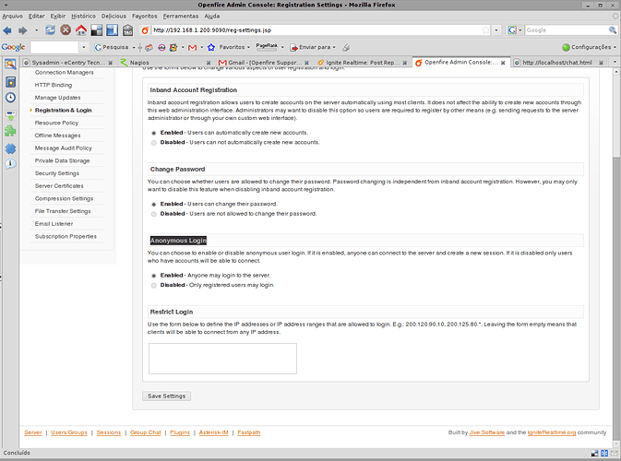Click the Save Settings button
The width and height of the screenshot is (621, 461).
(166, 396)
